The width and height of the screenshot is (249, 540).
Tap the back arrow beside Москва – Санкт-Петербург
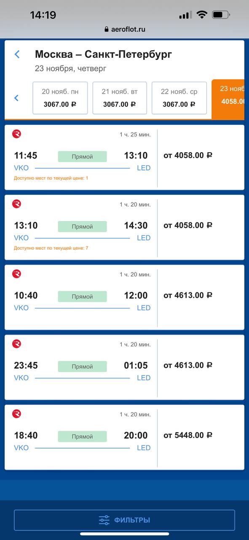coord(17,54)
